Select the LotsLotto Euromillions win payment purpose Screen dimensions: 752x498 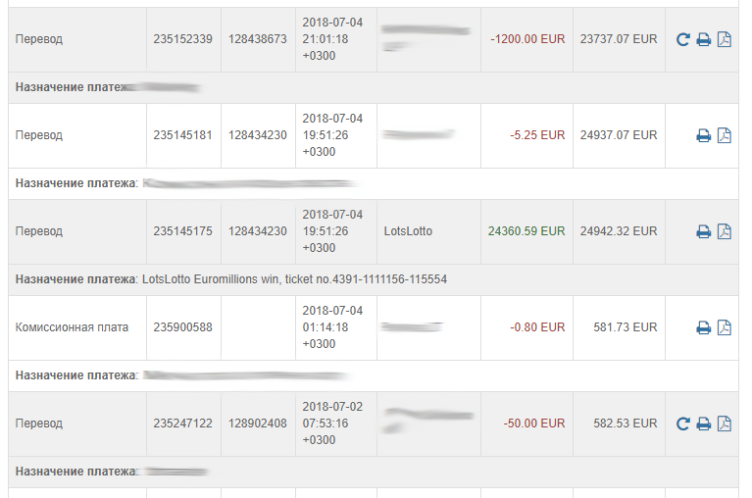click(x=294, y=279)
